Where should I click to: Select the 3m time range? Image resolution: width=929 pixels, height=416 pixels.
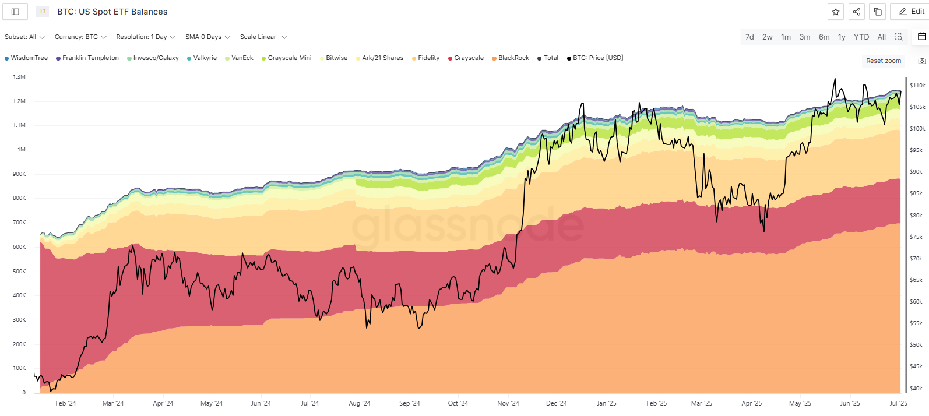point(804,37)
